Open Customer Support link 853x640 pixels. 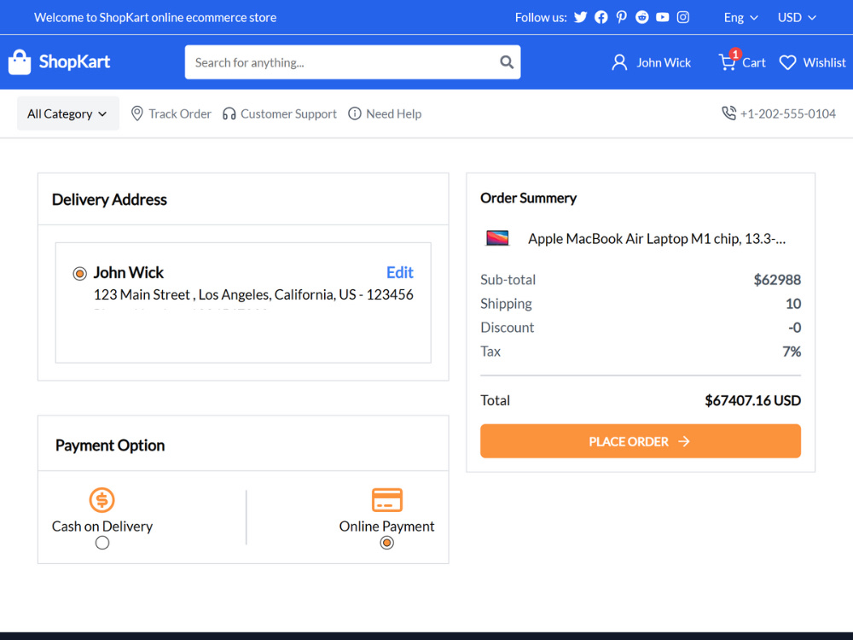tap(288, 113)
